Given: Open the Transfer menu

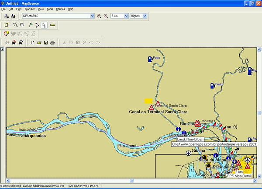Looking at the screenshot, I should click(x=30, y=9).
